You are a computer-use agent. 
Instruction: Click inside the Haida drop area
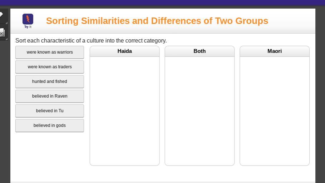click(124, 111)
